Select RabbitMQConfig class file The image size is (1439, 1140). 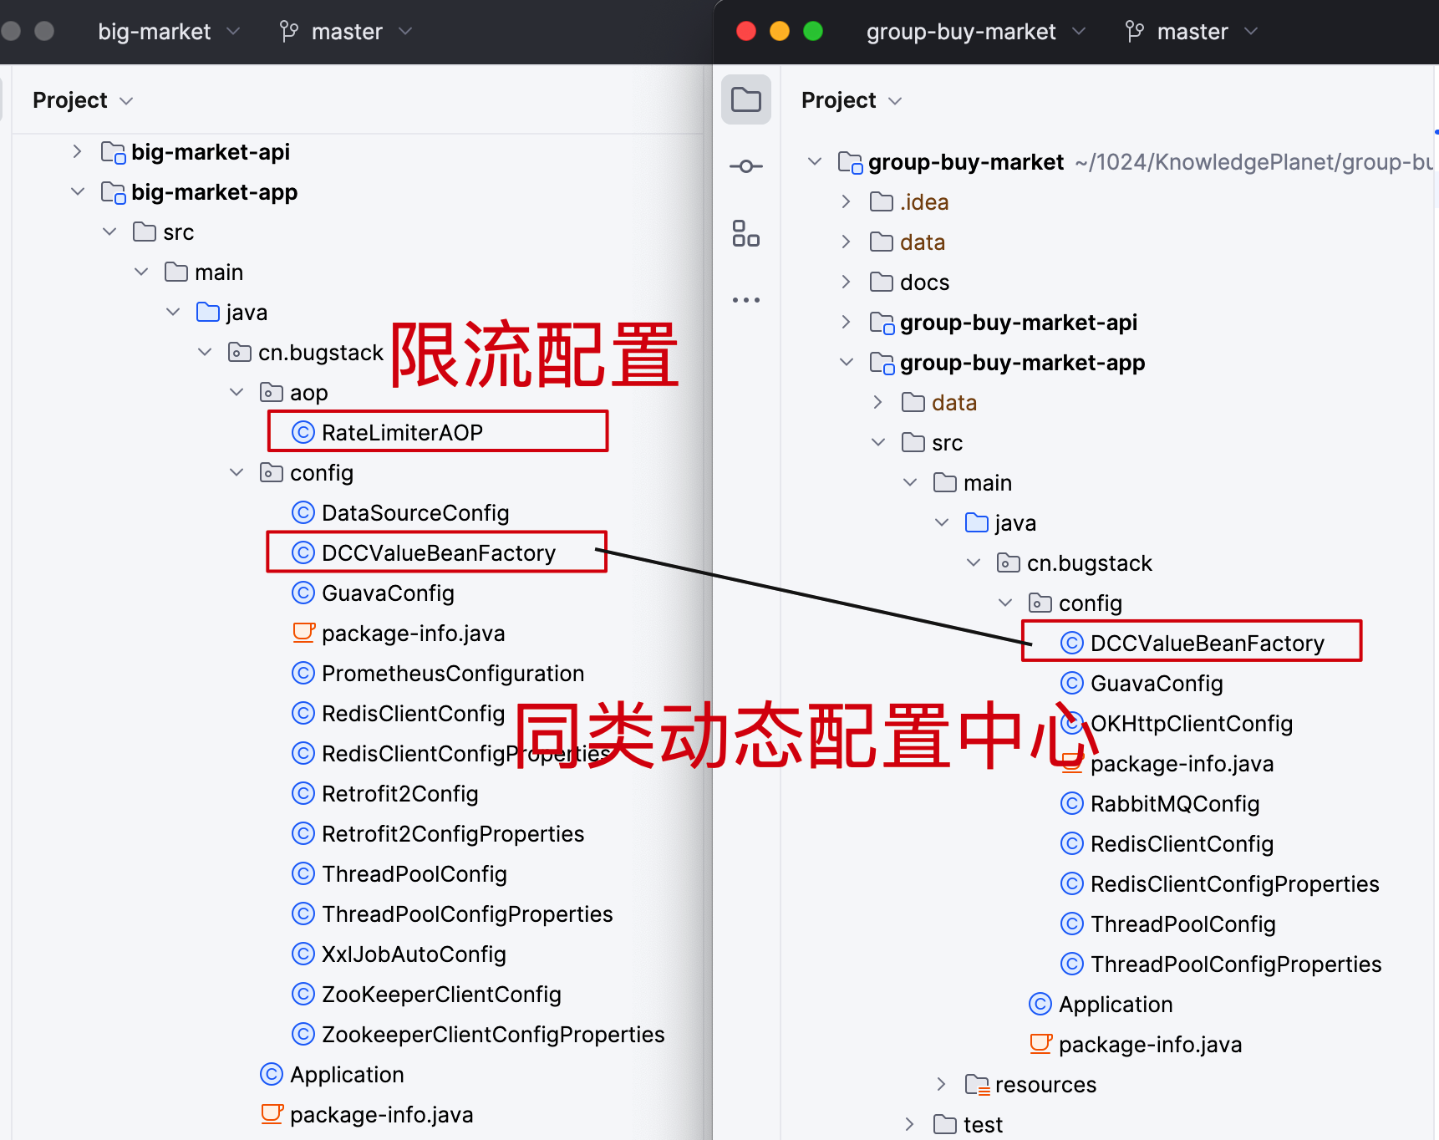click(x=1174, y=803)
